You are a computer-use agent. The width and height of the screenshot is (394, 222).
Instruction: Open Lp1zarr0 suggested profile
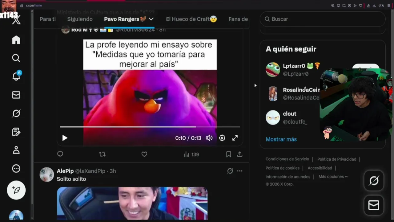pos(292,70)
